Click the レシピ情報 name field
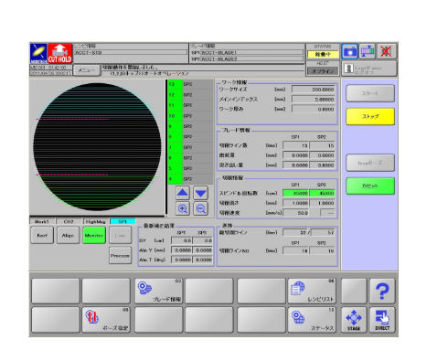Image resolution: width=437 pixels, height=361 pixels. 131,53
